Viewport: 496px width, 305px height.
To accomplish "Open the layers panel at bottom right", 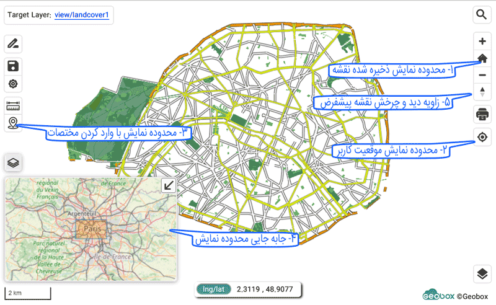I will (482, 273).
